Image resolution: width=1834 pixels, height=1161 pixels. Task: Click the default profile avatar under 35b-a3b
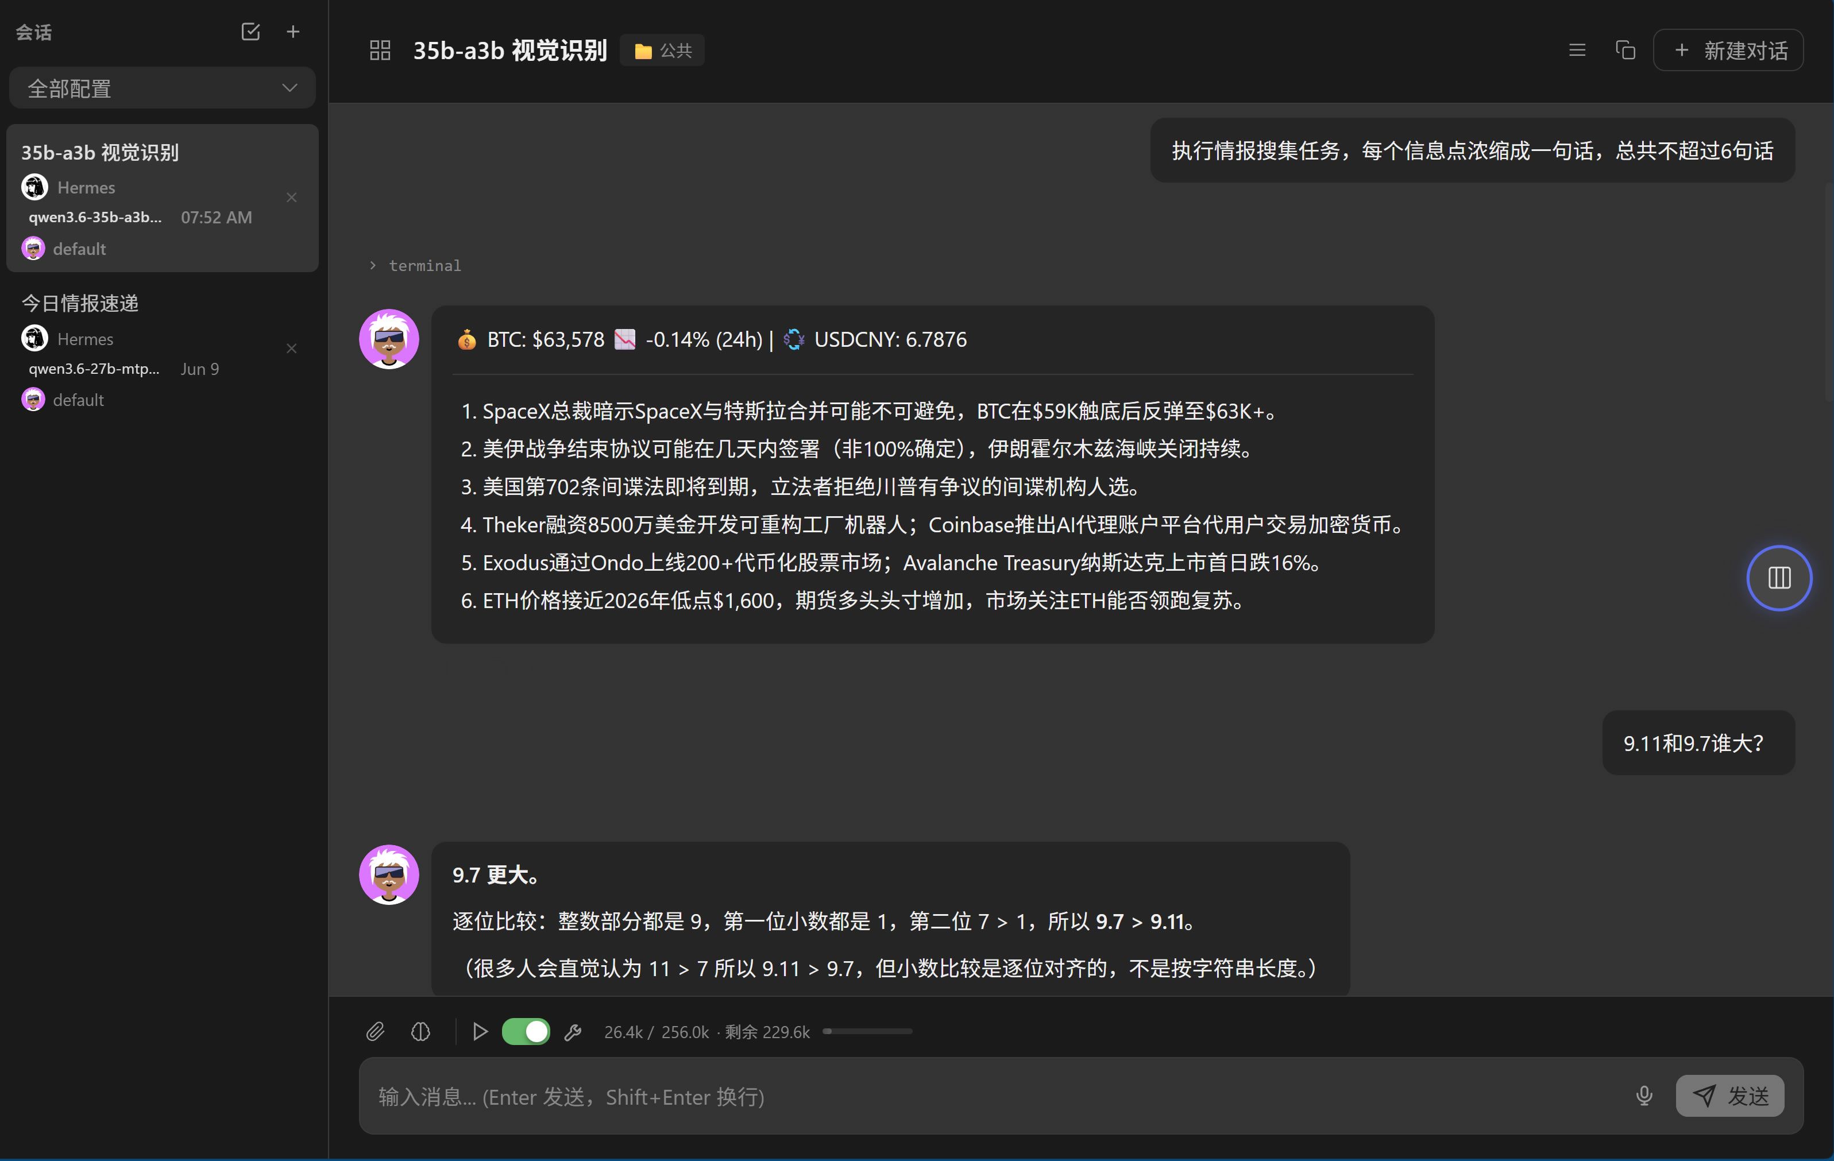point(33,248)
